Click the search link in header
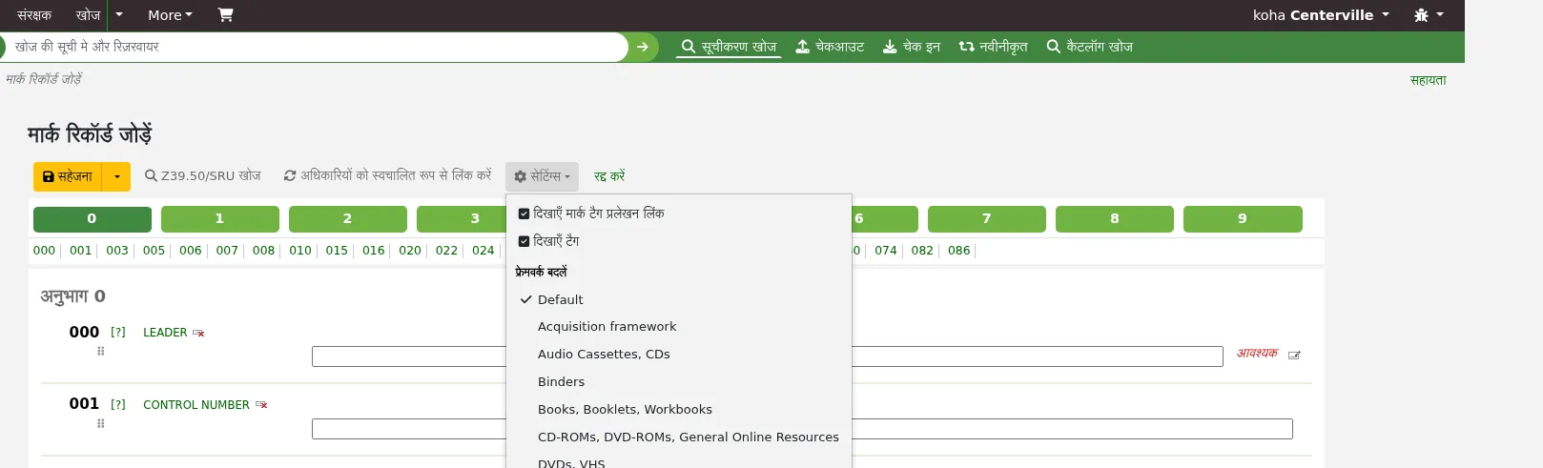Image resolution: width=1543 pixels, height=468 pixels. point(88,15)
